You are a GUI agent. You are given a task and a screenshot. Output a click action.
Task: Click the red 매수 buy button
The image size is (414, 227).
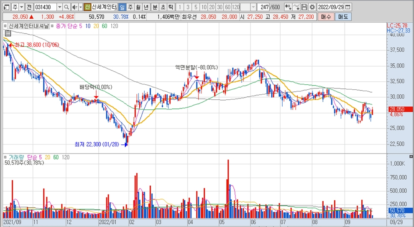pos(326,17)
